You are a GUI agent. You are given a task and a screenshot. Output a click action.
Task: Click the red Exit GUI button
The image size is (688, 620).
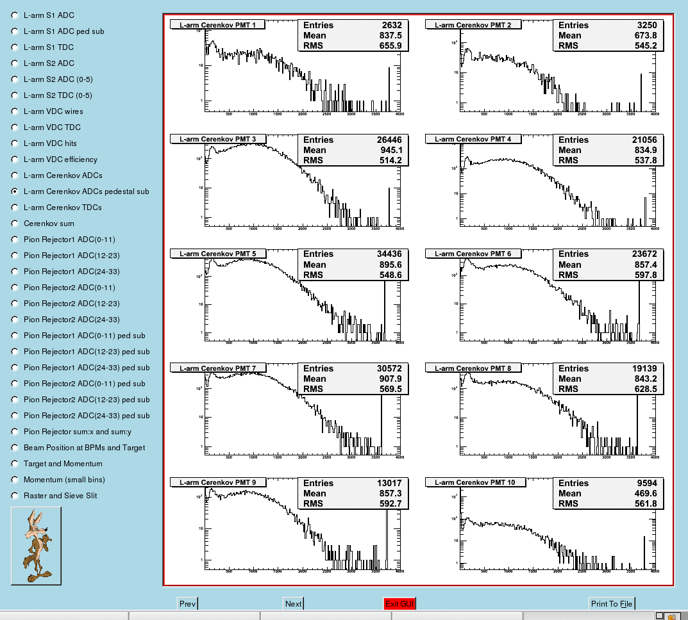[399, 604]
